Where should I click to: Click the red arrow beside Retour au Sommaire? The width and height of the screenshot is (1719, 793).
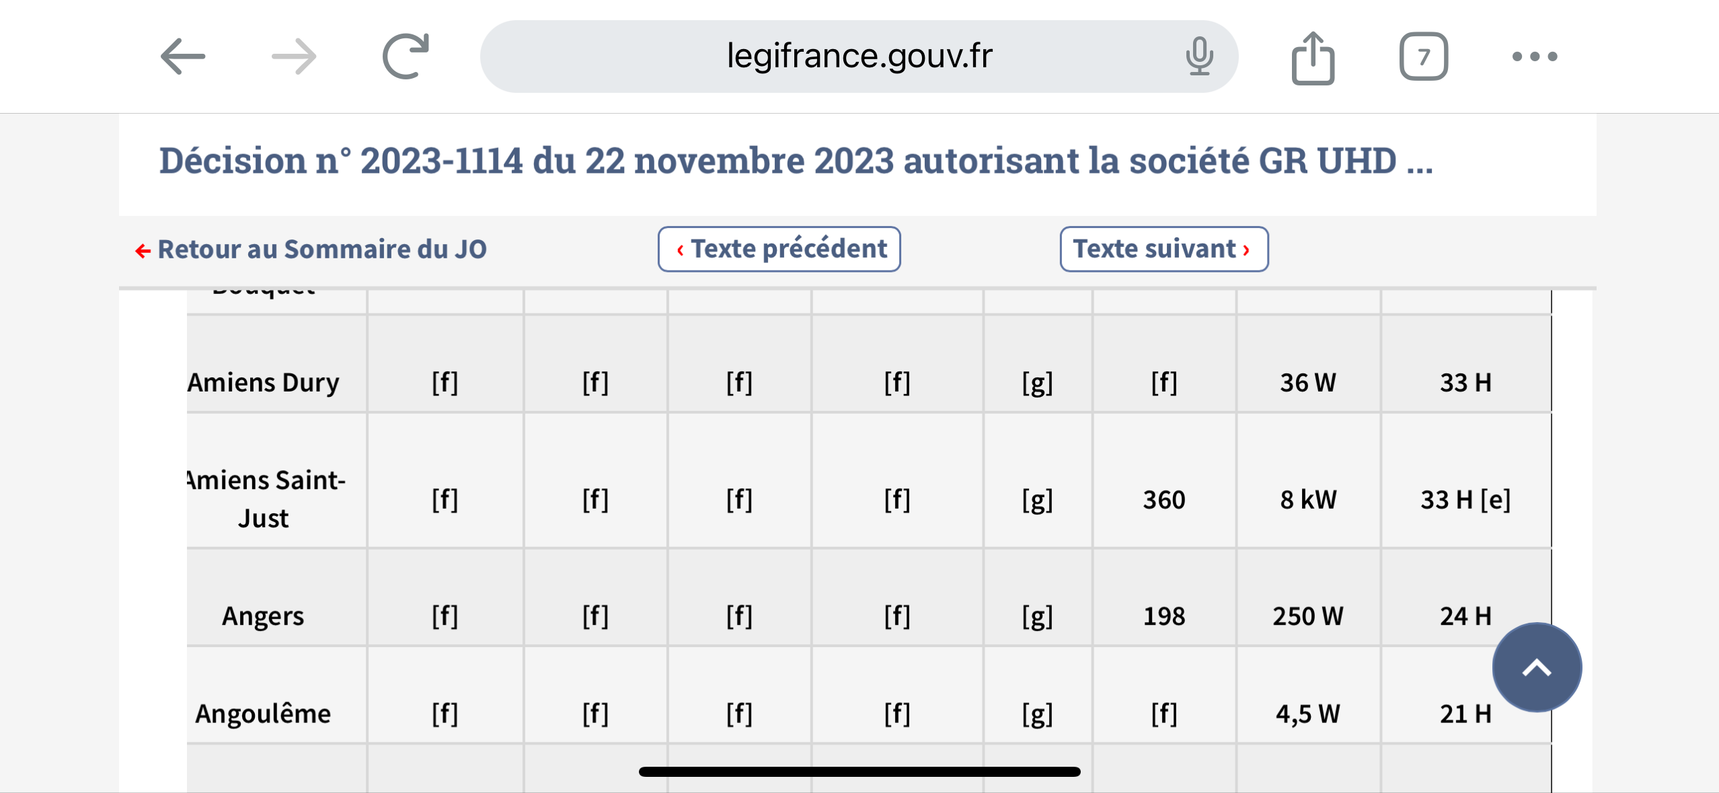point(143,251)
